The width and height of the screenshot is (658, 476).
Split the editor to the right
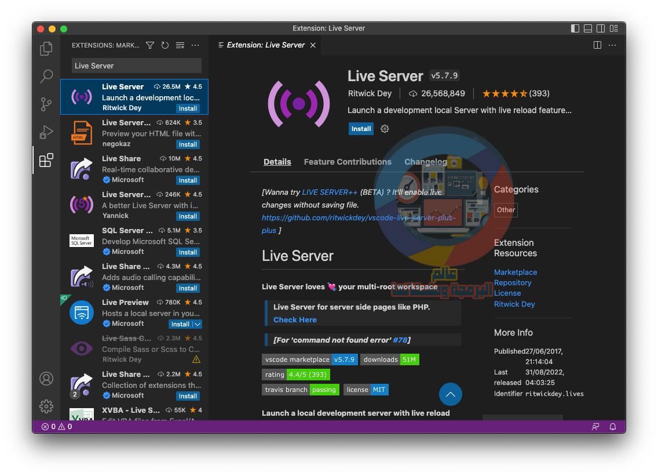pyautogui.click(x=598, y=45)
